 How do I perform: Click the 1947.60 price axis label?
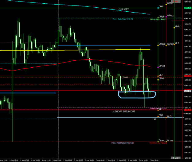[188, 13]
